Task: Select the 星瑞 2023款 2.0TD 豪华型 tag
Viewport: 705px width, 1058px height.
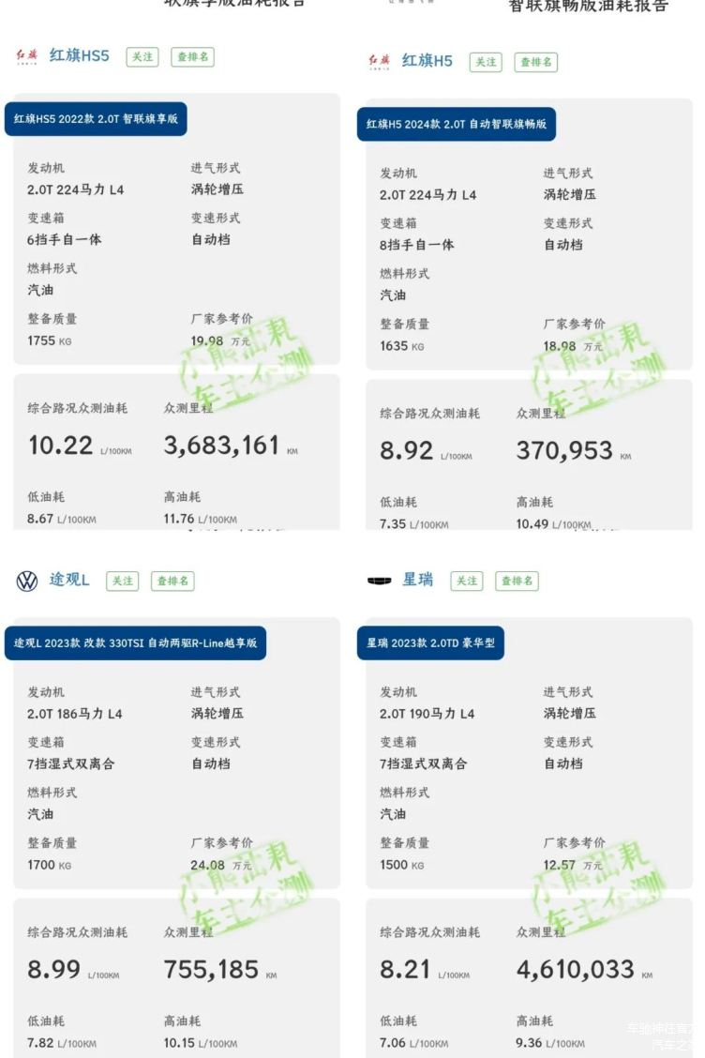Action: [x=431, y=643]
